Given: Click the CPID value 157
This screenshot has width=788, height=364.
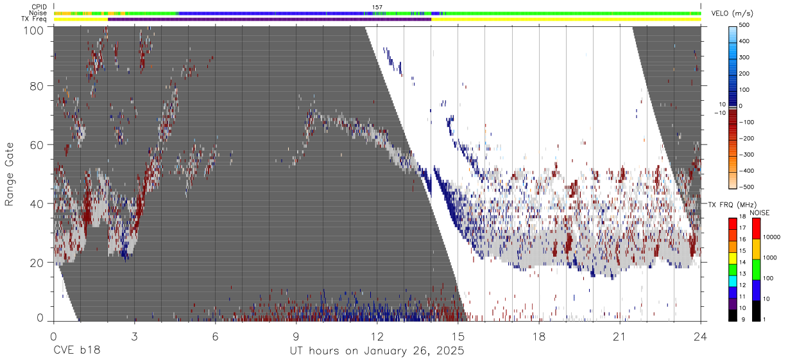Looking at the screenshot, I should (377, 7).
